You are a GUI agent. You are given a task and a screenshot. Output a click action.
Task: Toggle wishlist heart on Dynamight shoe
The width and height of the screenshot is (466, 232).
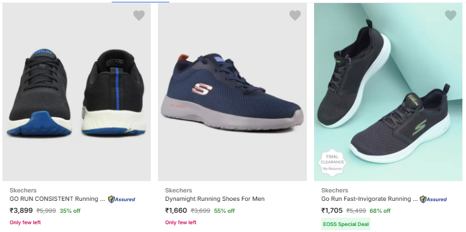point(295,16)
